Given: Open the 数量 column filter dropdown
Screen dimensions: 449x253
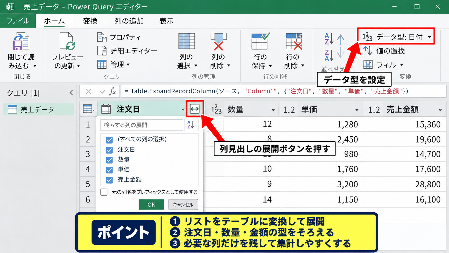Looking at the screenshot, I should (273, 110).
